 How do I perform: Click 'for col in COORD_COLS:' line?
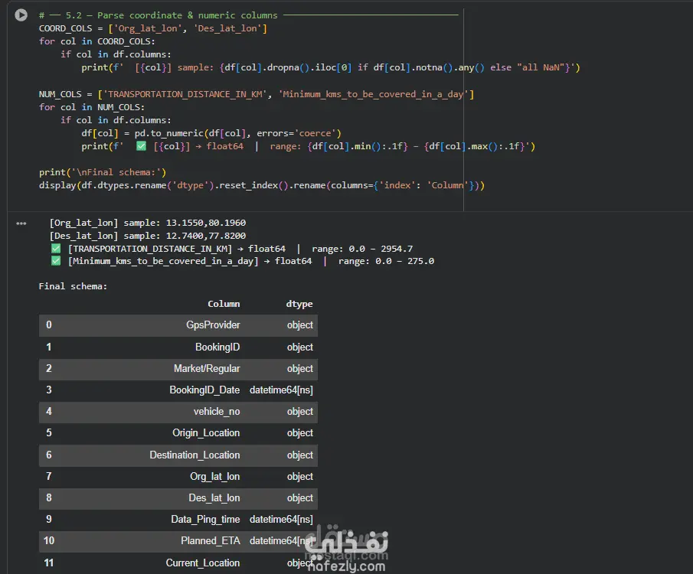tap(96, 41)
